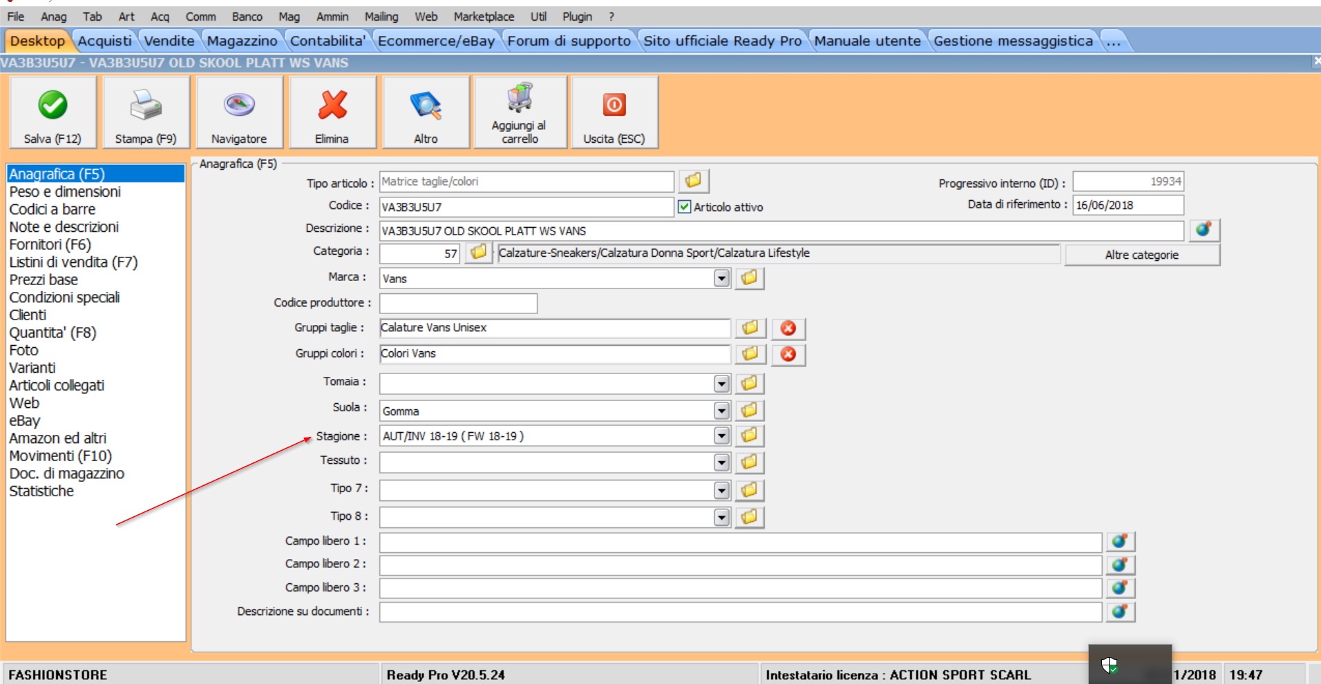Toggle Articolo attivo checkbox
Viewport: 1321px width, 684px height.
tap(684, 206)
